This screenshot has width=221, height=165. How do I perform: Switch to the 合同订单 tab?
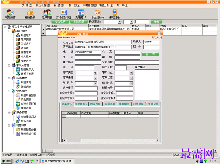[110, 104]
